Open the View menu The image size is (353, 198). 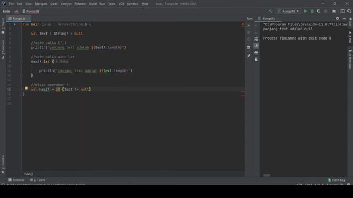click(x=29, y=4)
